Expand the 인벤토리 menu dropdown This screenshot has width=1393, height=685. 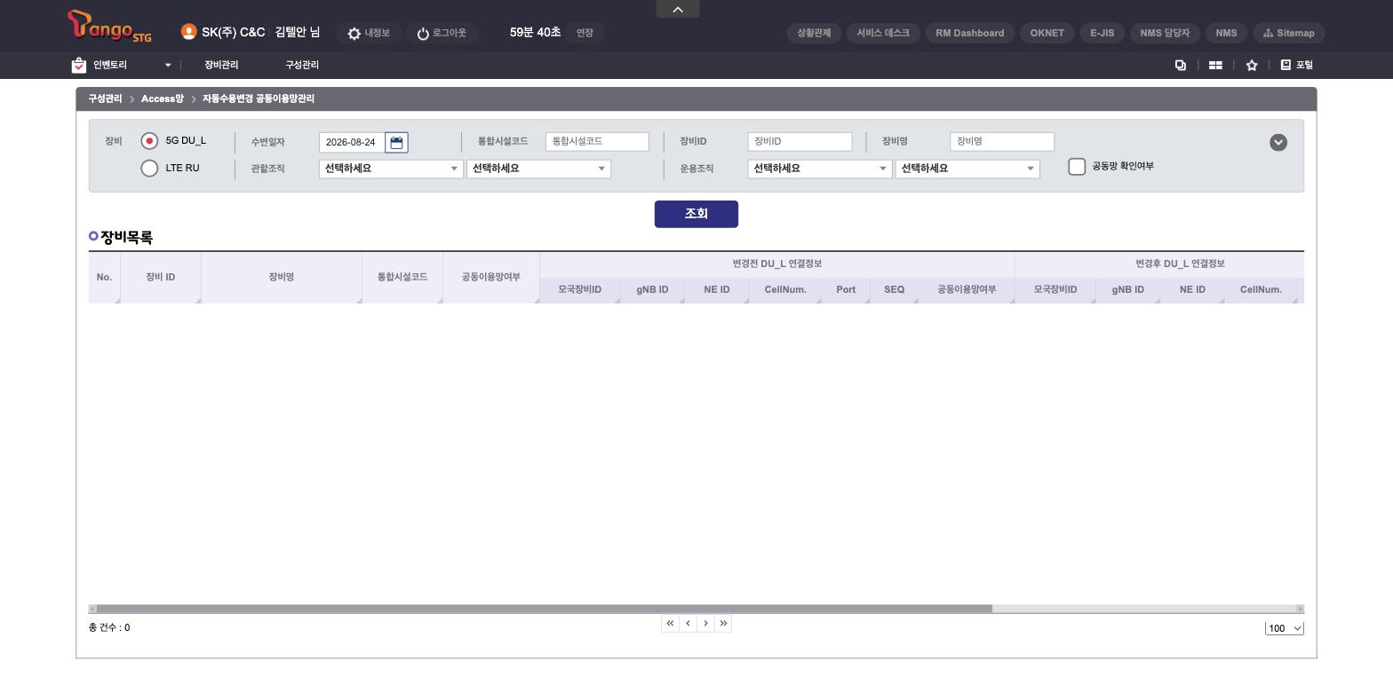[167, 65]
